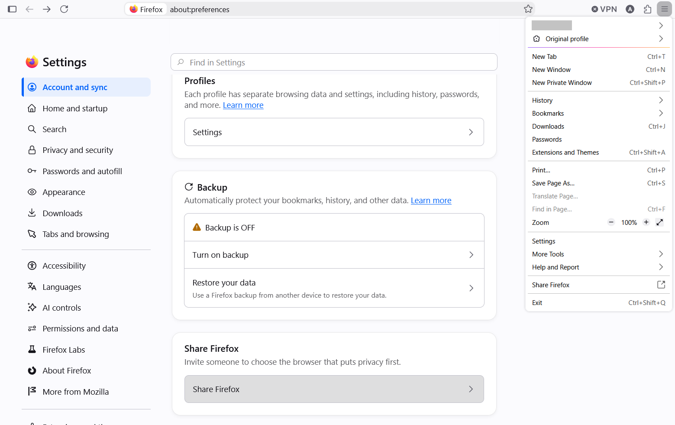The height and width of the screenshot is (425, 675).
Task: Open the account avatar icon
Action: 630,9
